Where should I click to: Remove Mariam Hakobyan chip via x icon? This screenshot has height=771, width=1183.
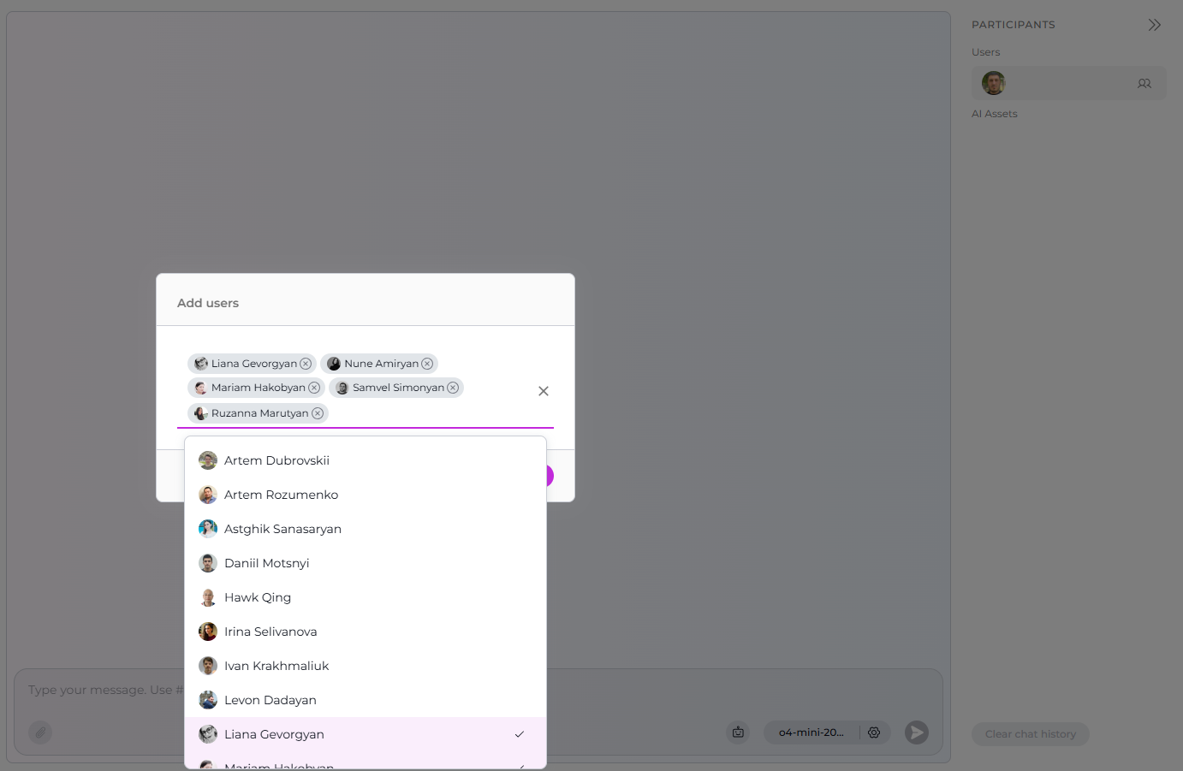click(314, 388)
